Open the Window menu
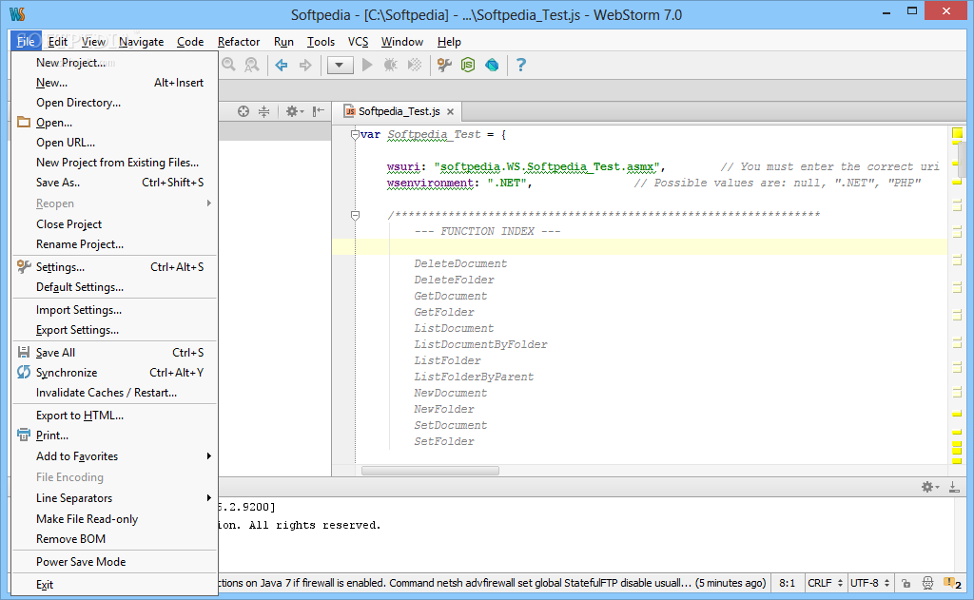 click(x=402, y=42)
